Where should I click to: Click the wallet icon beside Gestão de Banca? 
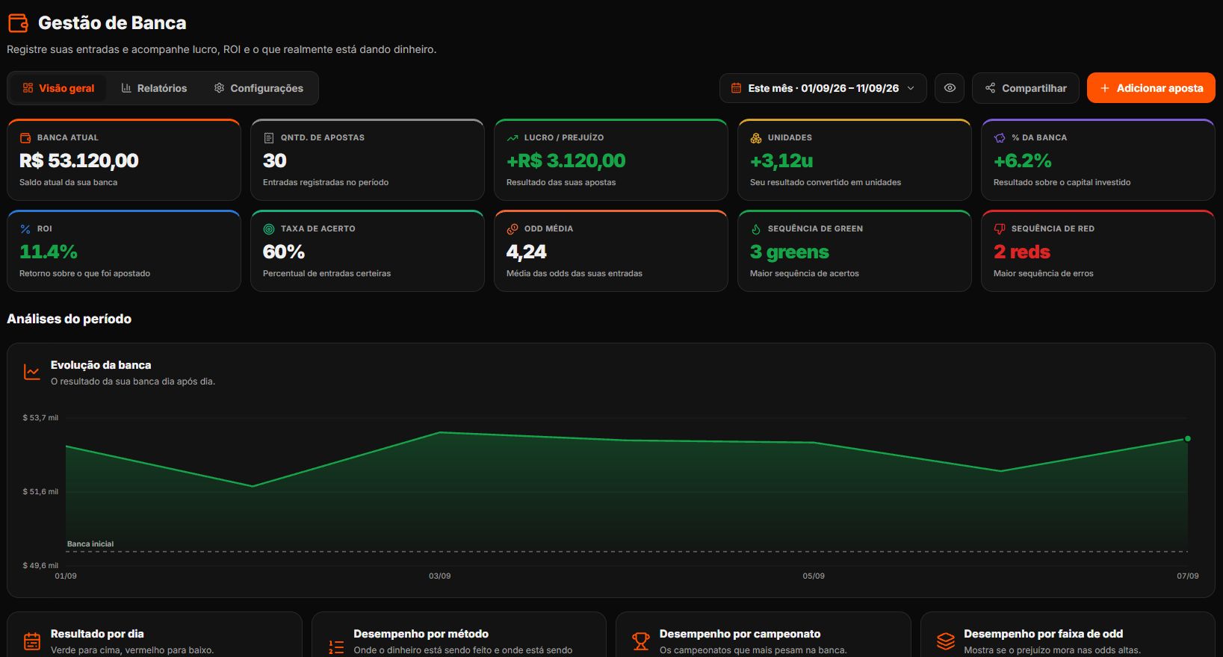click(x=18, y=23)
